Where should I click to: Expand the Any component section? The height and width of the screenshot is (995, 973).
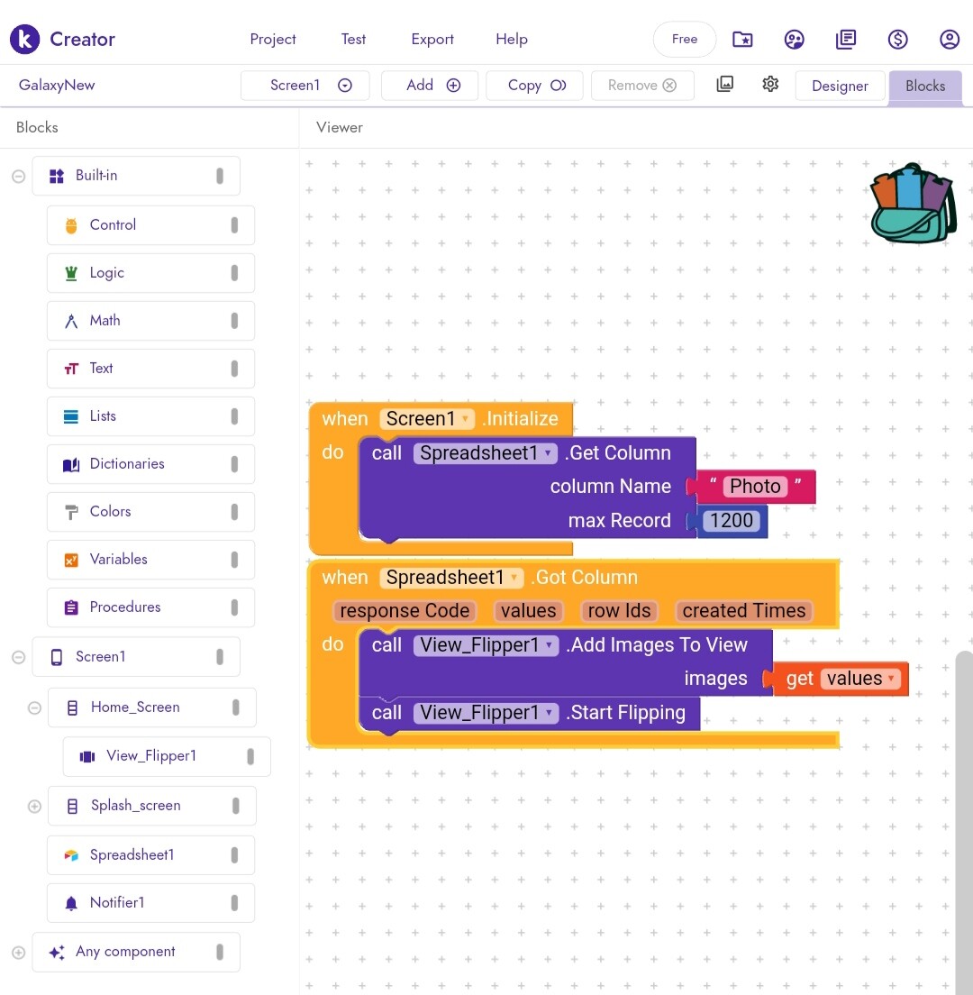18,953
